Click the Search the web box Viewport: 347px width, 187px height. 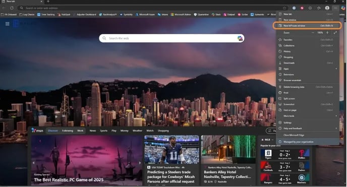point(171,38)
